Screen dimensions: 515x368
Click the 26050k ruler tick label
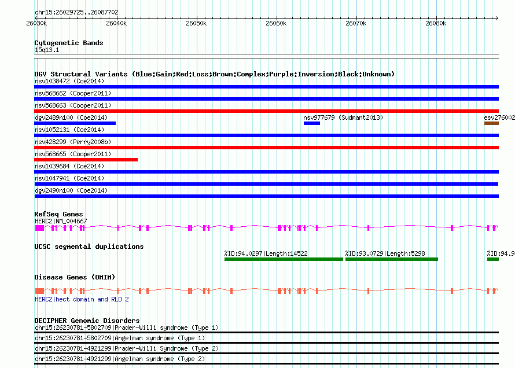click(x=196, y=23)
